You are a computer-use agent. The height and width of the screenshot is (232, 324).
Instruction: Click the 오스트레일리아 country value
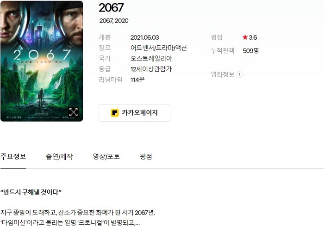pos(151,58)
